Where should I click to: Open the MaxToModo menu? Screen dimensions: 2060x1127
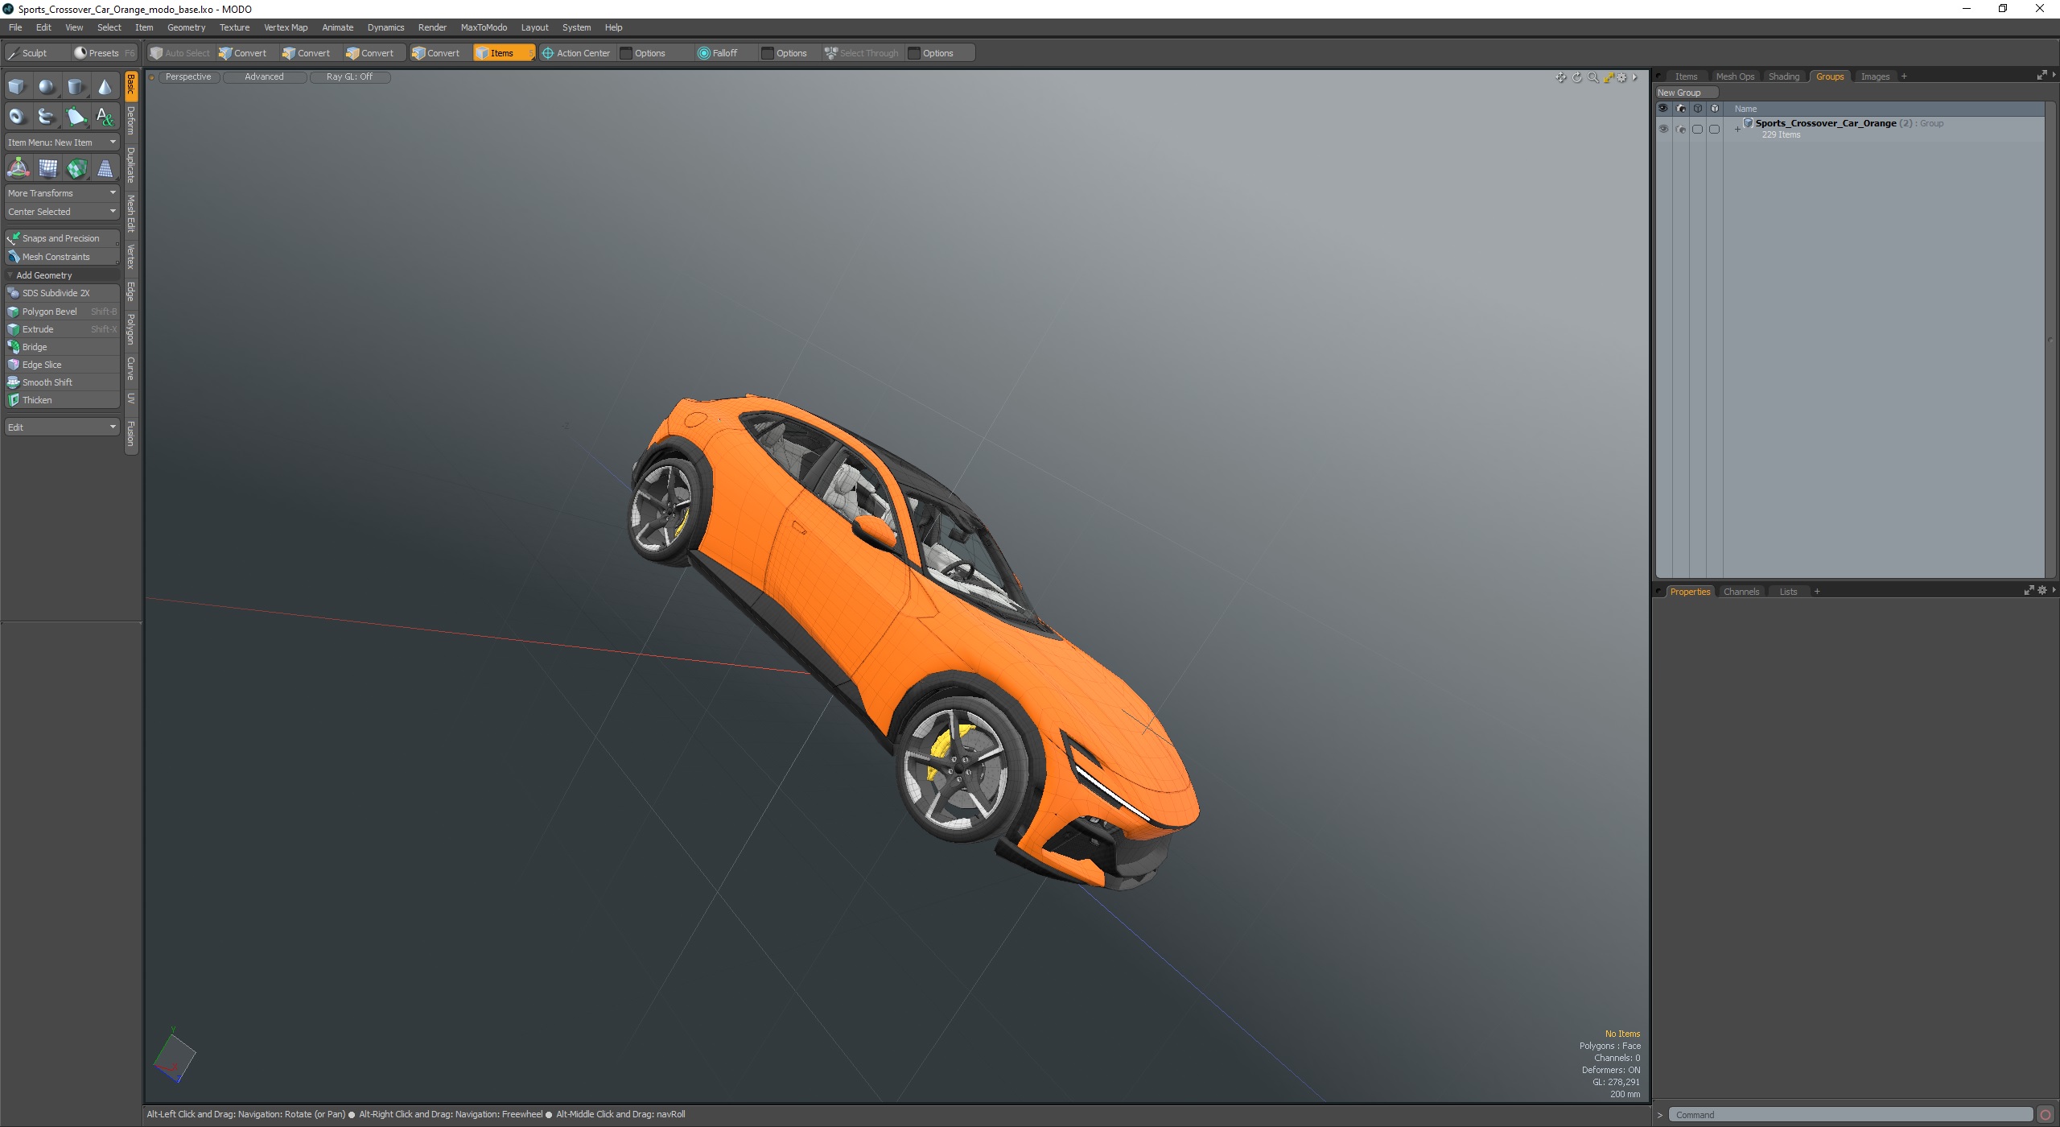[x=484, y=27]
